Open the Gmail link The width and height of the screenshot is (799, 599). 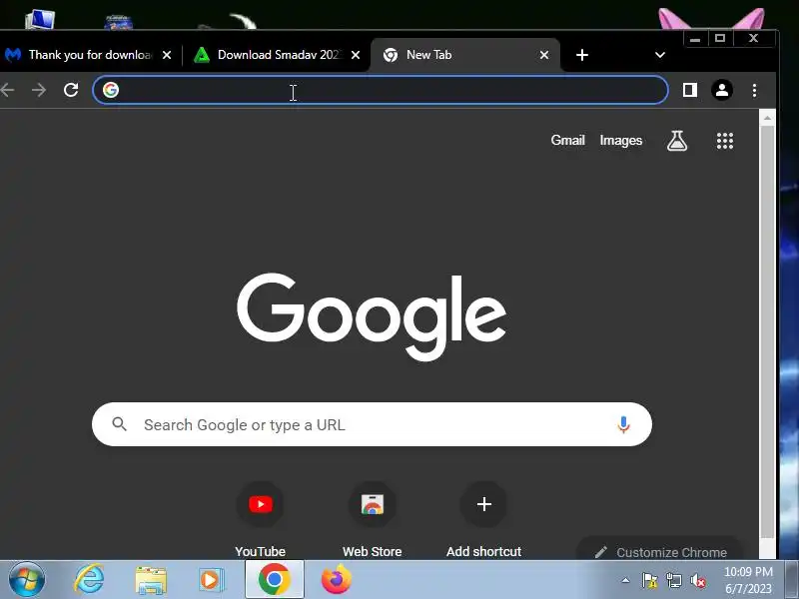click(567, 140)
